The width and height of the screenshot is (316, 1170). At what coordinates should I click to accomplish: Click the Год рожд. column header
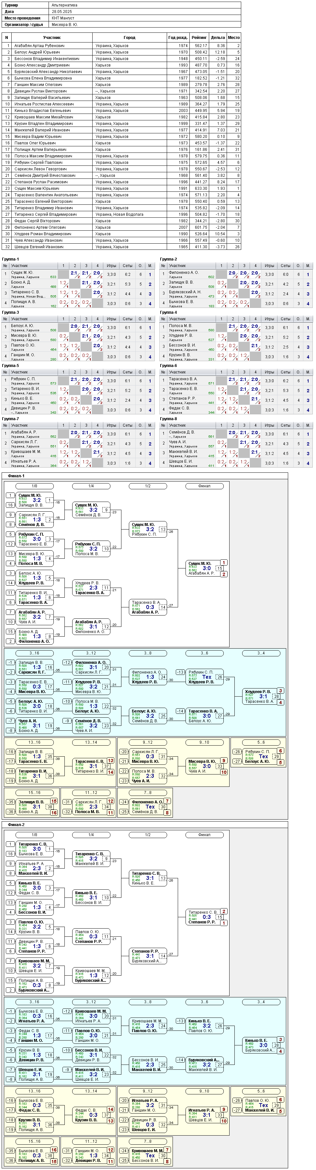point(178,38)
